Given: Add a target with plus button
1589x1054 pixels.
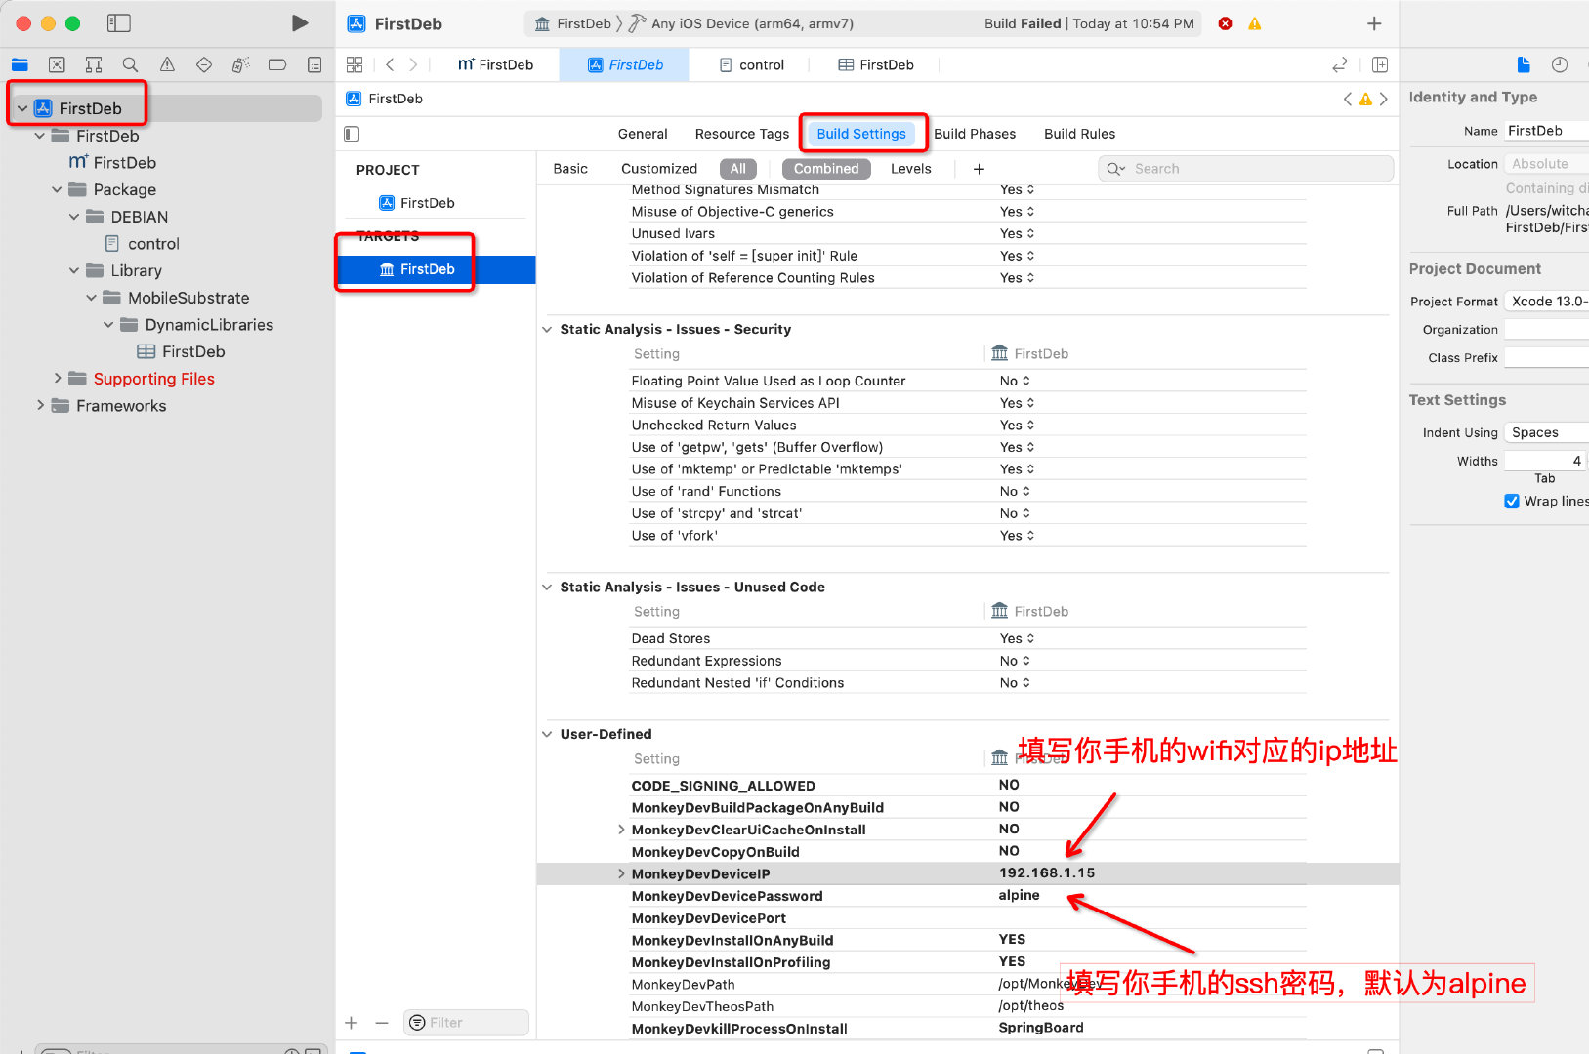Looking at the screenshot, I should pos(352,1022).
